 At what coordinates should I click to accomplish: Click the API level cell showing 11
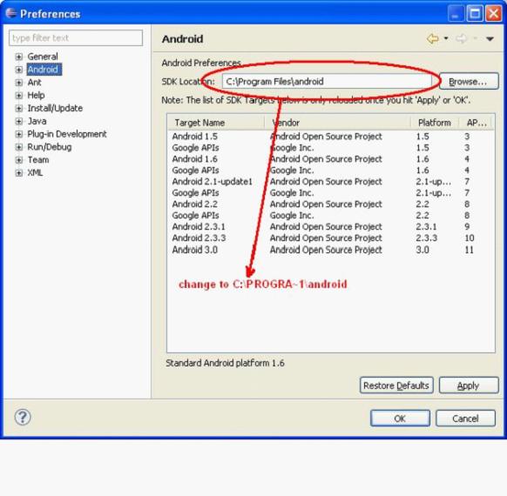click(x=470, y=250)
